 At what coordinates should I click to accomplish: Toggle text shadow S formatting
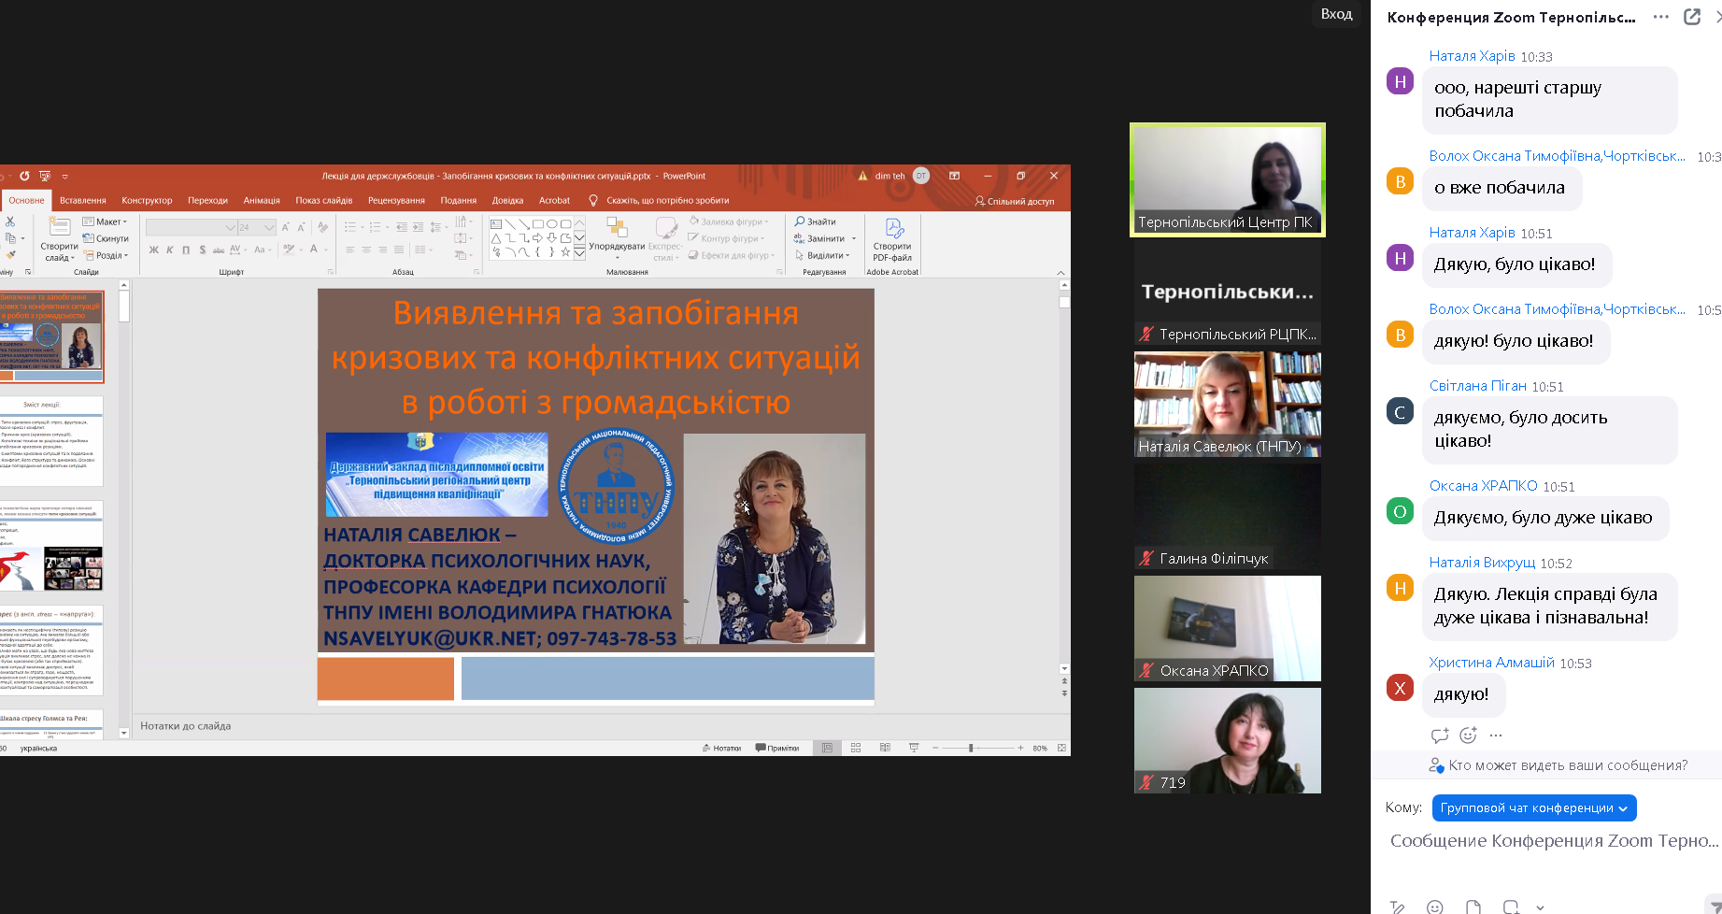202,250
